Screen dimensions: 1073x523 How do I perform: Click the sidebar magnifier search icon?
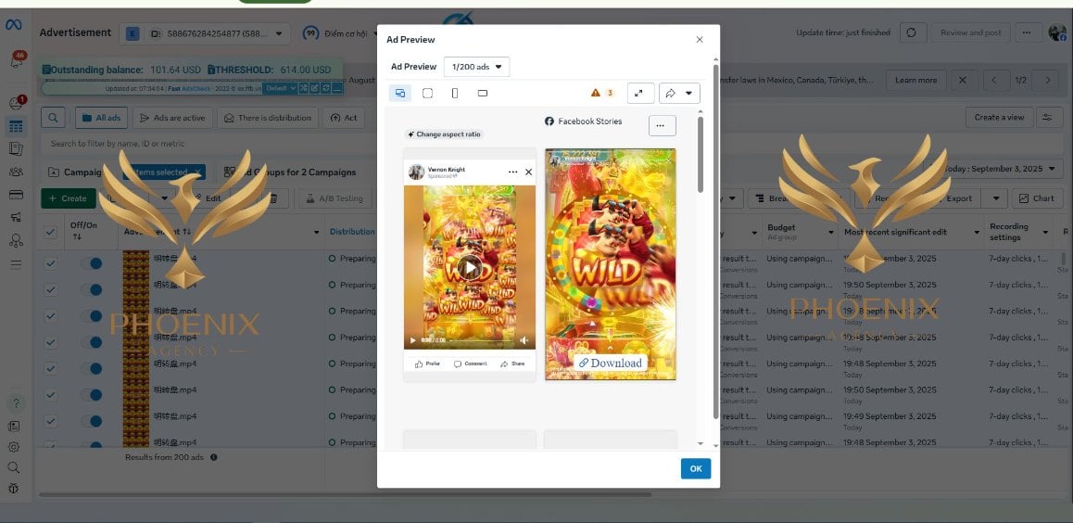click(14, 467)
